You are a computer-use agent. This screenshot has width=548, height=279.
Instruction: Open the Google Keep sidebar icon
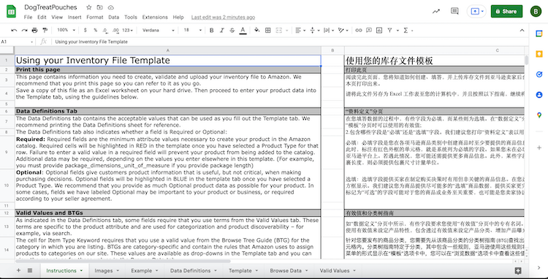539,54
